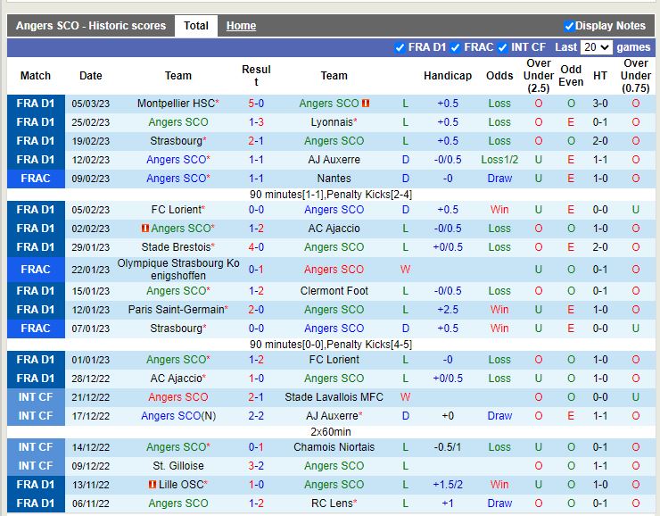Switch to the Total tab
The width and height of the screenshot is (660, 516).
pos(195,26)
